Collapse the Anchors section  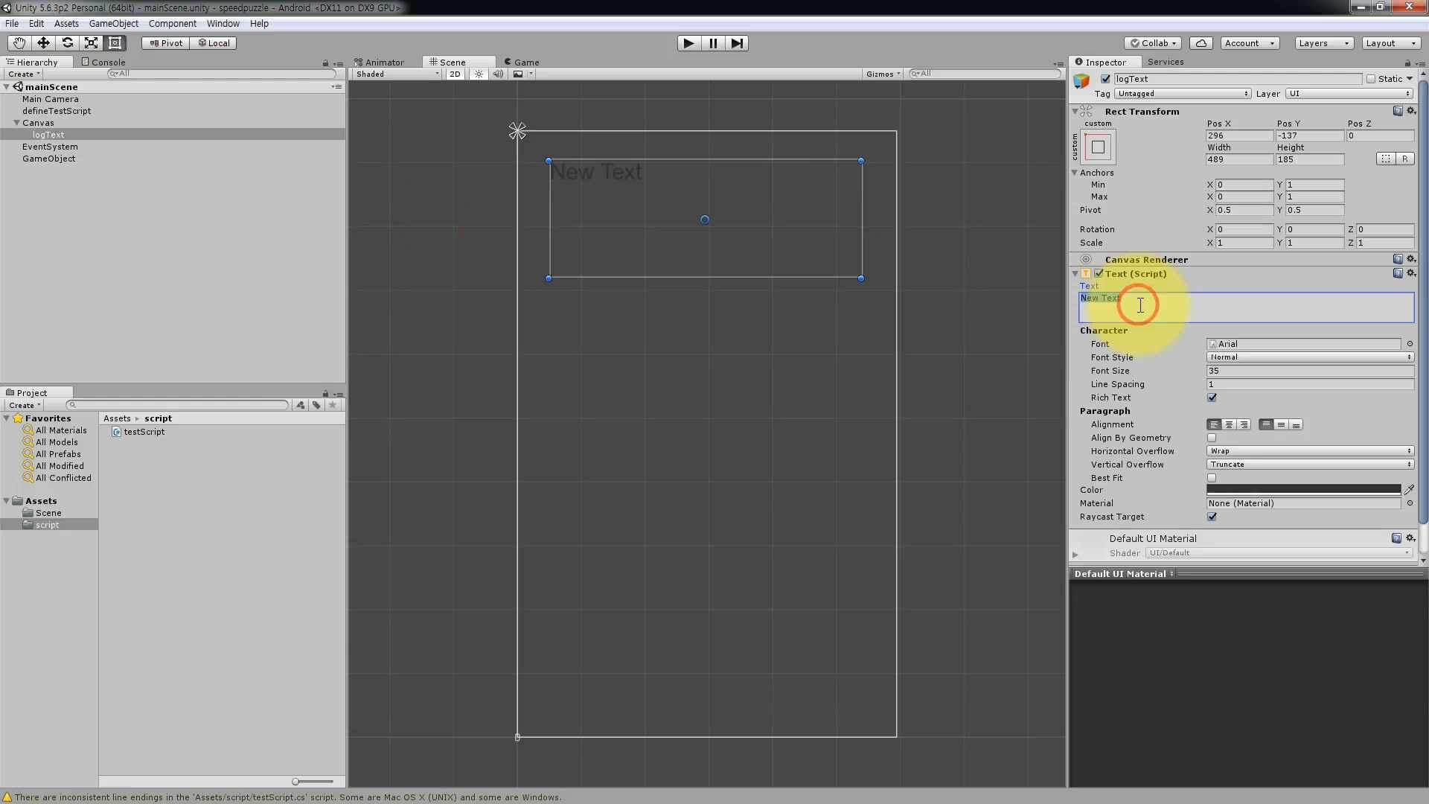[x=1075, y=173]
